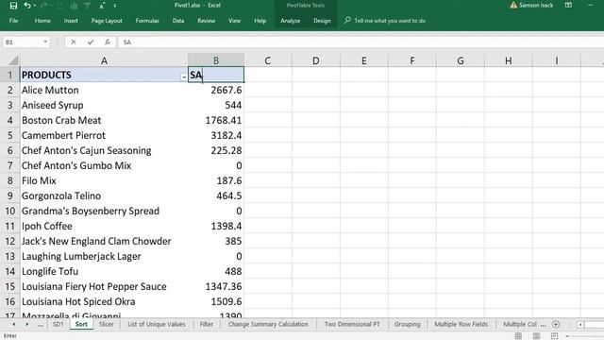Click the New Sheet plus icon
Viewport: 604px width, 340px height.
556,324
